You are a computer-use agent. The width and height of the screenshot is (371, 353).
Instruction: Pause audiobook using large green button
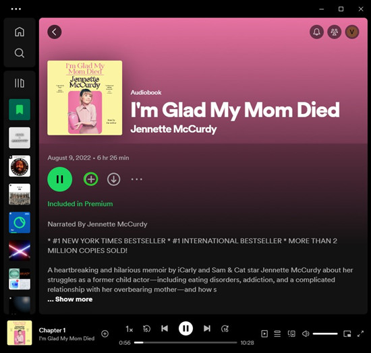pos(59,179)
